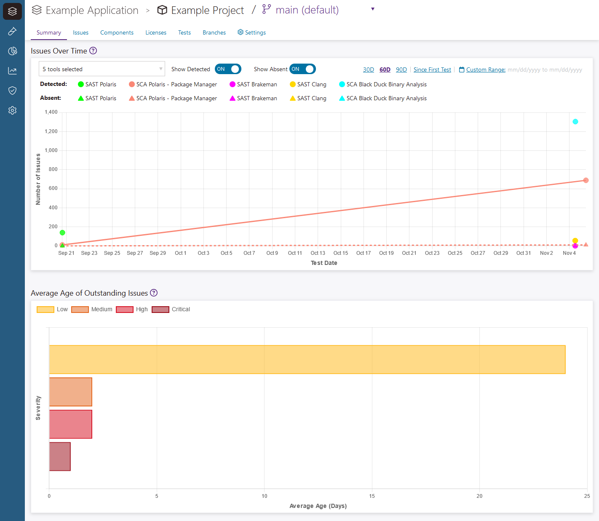Select the 30D time range link
The height and width of the screenshot is (521, 599).
tap(368, 70)
